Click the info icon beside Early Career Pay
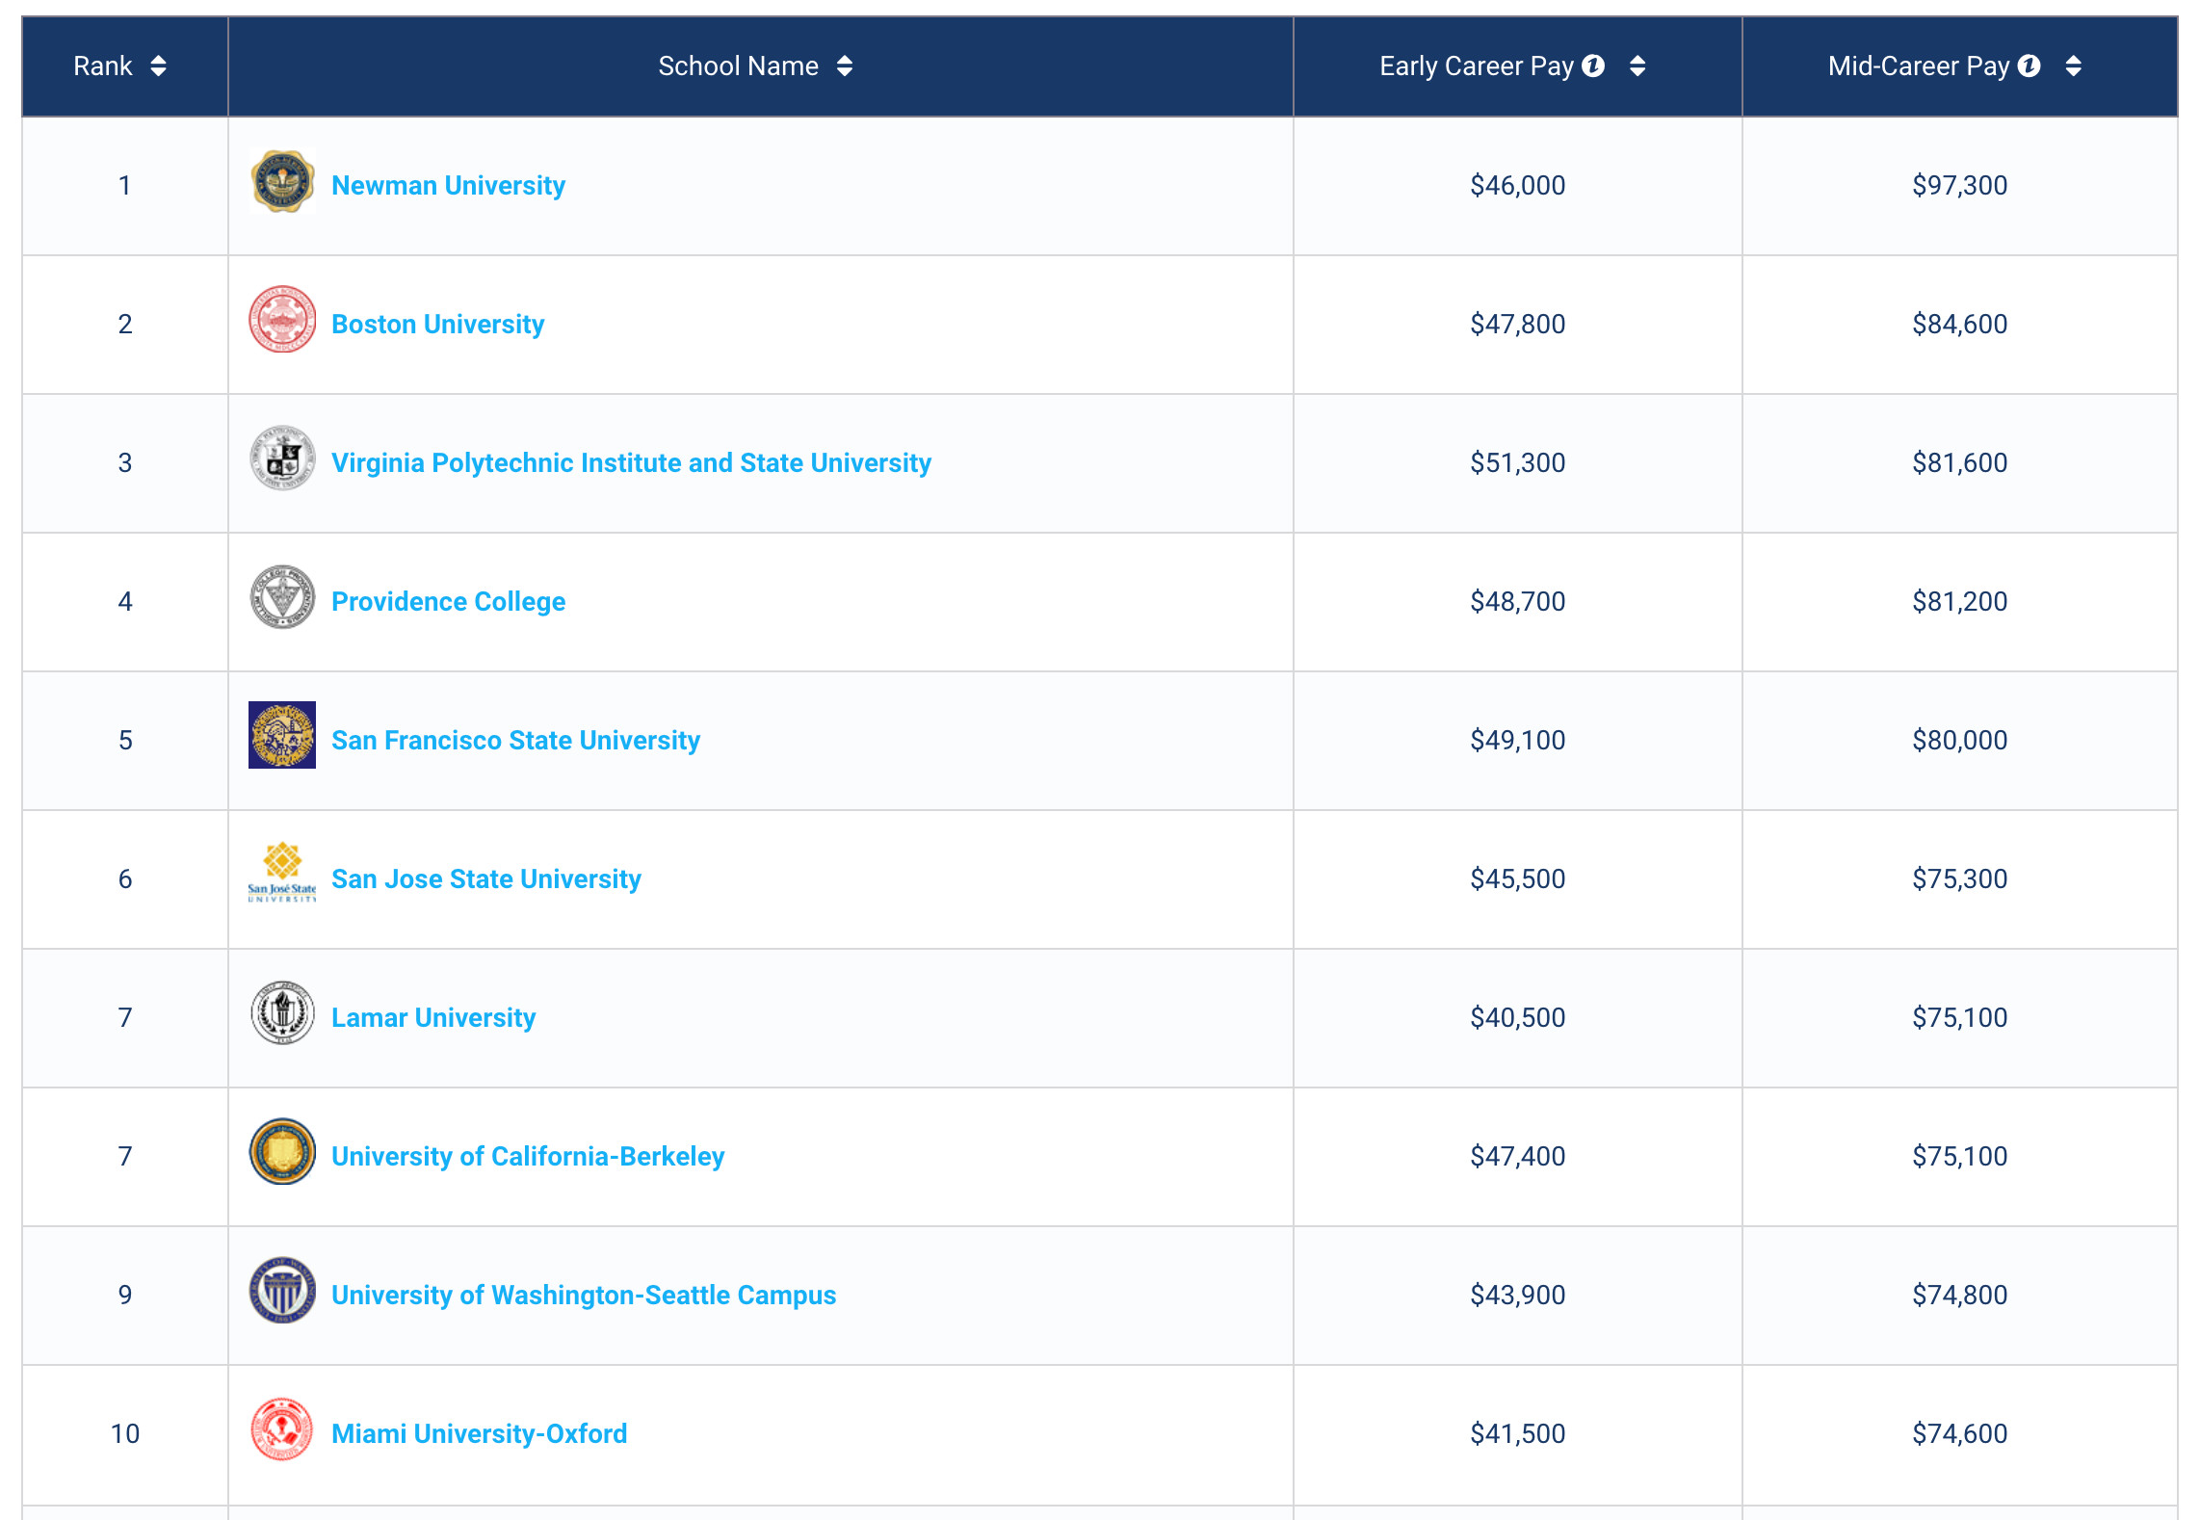The height and width of the screenshot is (1520, 2200). click(1593, 66)
